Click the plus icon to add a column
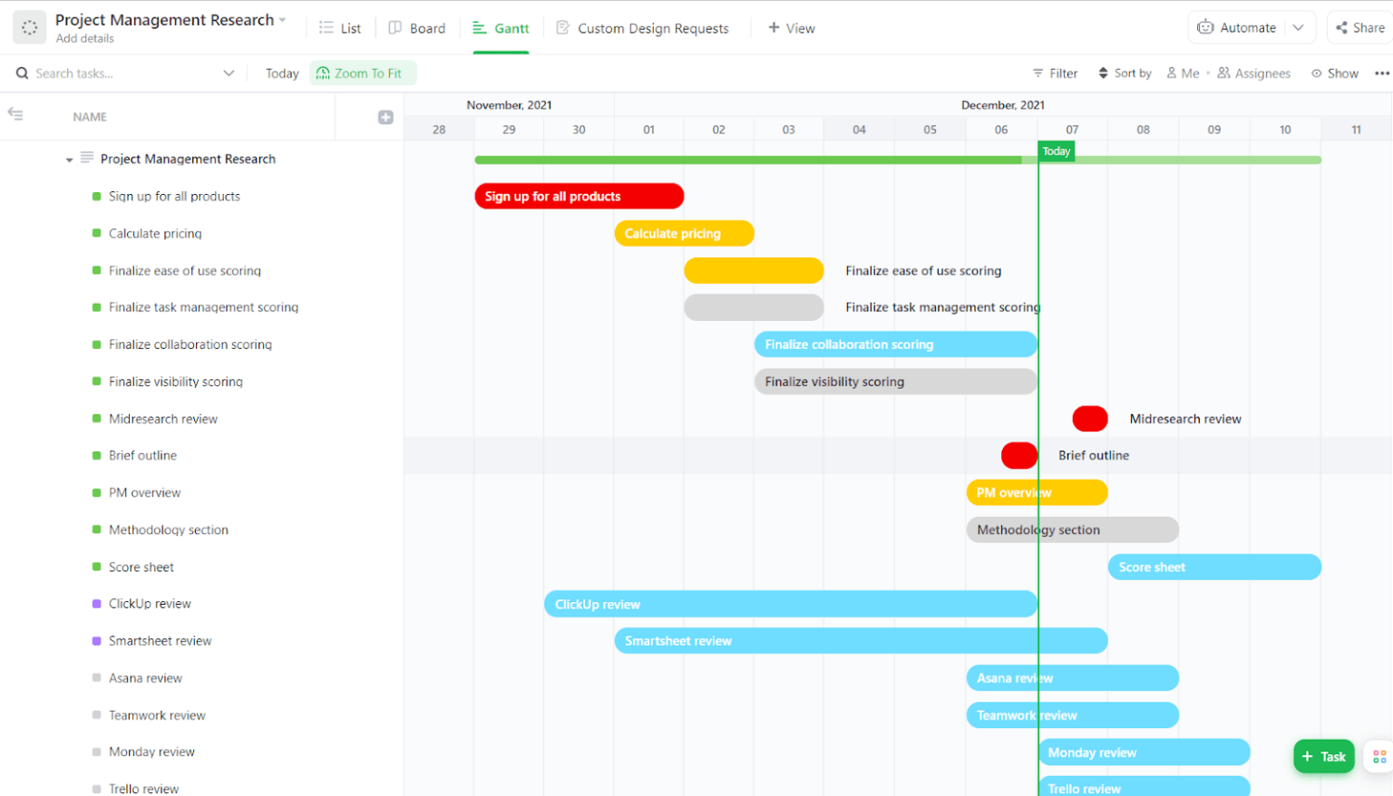 (385, 116)
